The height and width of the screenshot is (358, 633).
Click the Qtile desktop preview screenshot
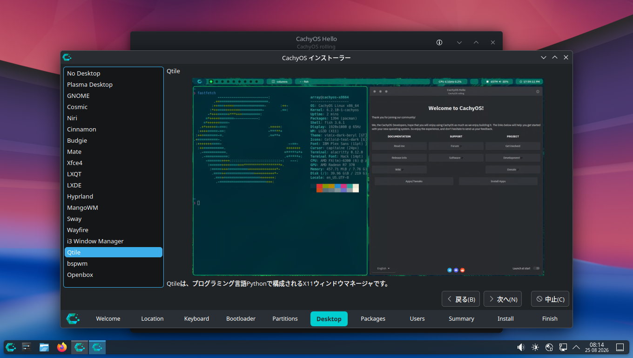point(368,177)
